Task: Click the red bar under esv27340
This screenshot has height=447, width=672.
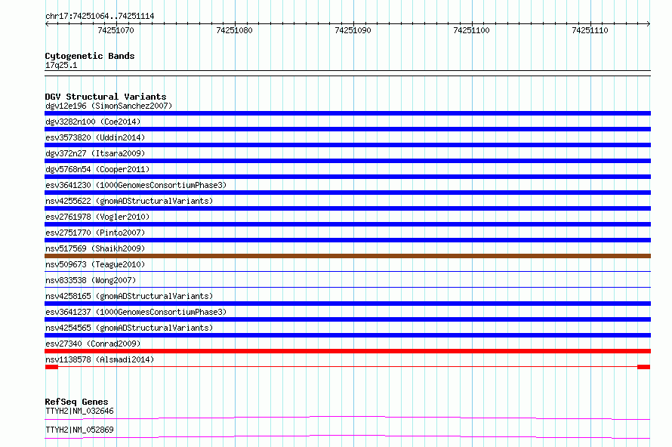Action: 347,351
